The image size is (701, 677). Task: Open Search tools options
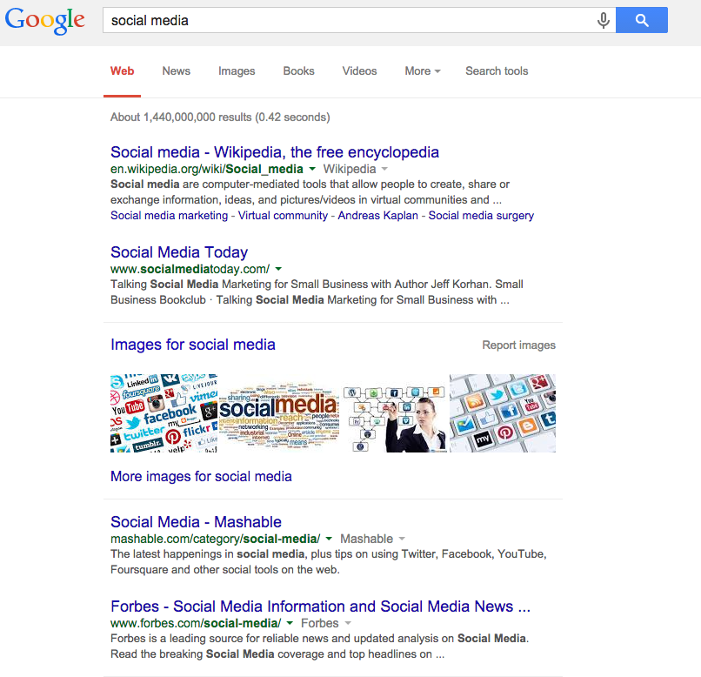(x=497, y=71)
